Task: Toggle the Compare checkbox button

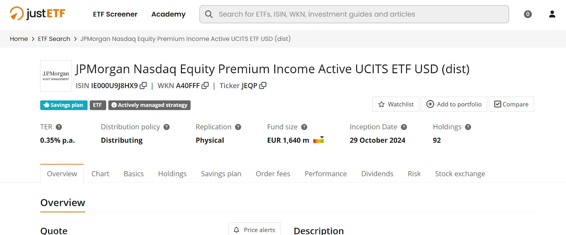Action: coord(511,104)
